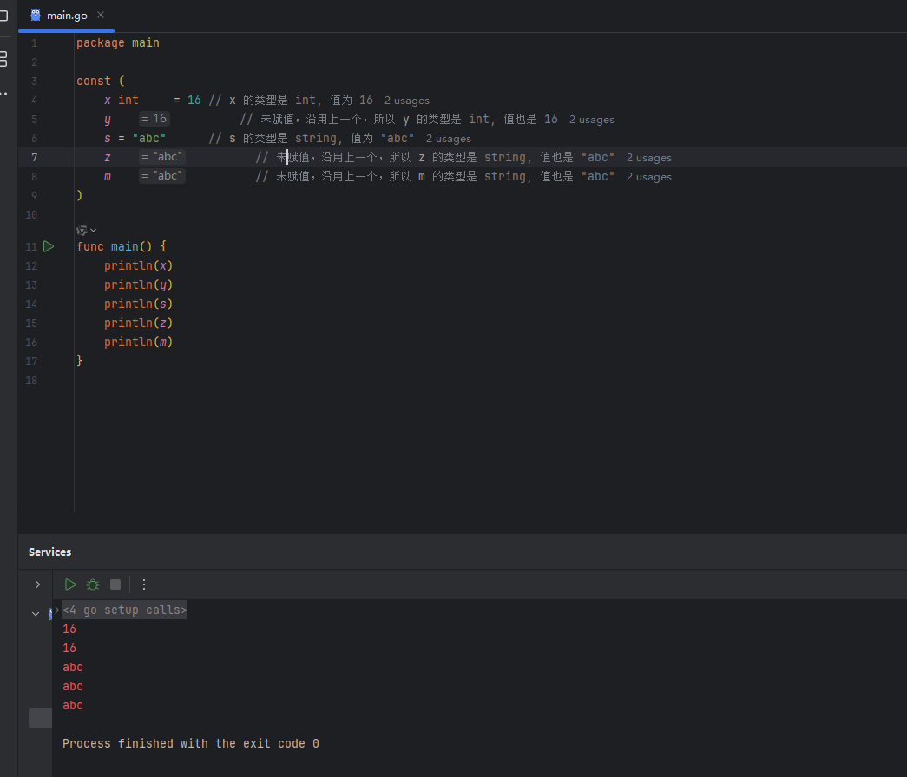This screenshot has width=907, height=777.
Task: Click the println(y) call
Action: tap(138, 284)
